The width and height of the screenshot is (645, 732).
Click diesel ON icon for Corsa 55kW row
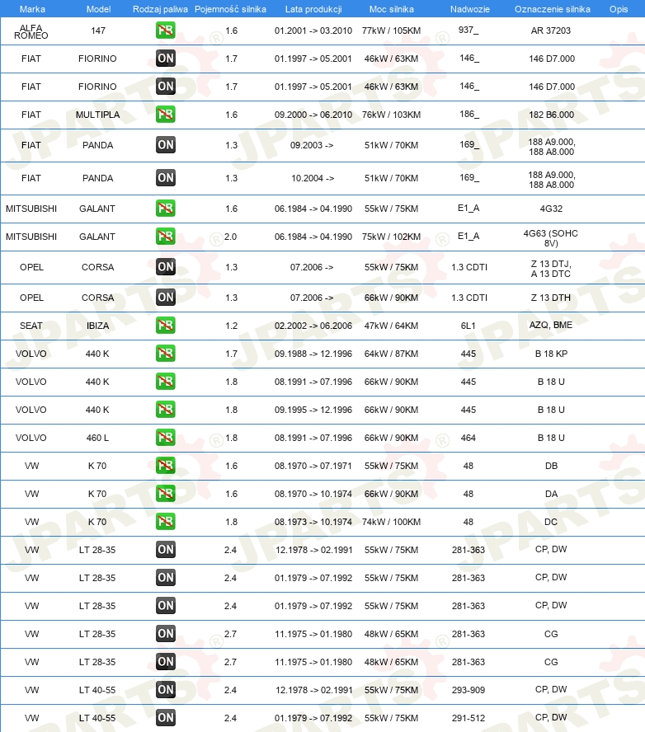(165, 266)
